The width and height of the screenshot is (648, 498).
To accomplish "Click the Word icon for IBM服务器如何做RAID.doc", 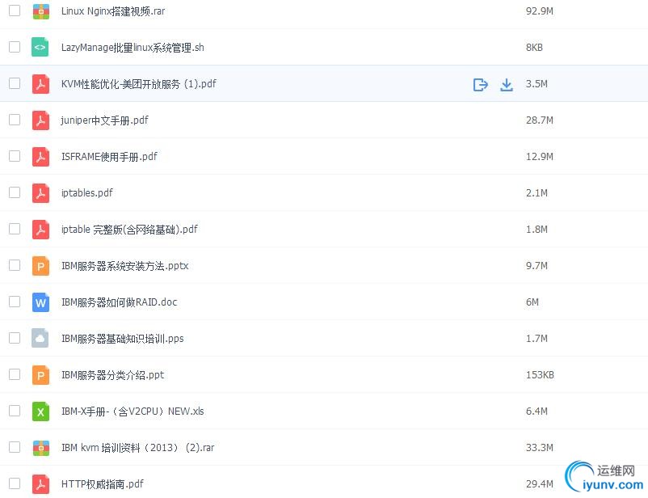I will point(40,302).
